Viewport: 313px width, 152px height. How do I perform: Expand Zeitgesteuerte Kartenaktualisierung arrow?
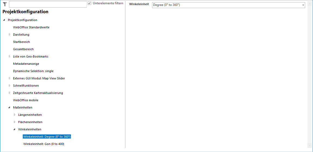[x=10, y=93]
